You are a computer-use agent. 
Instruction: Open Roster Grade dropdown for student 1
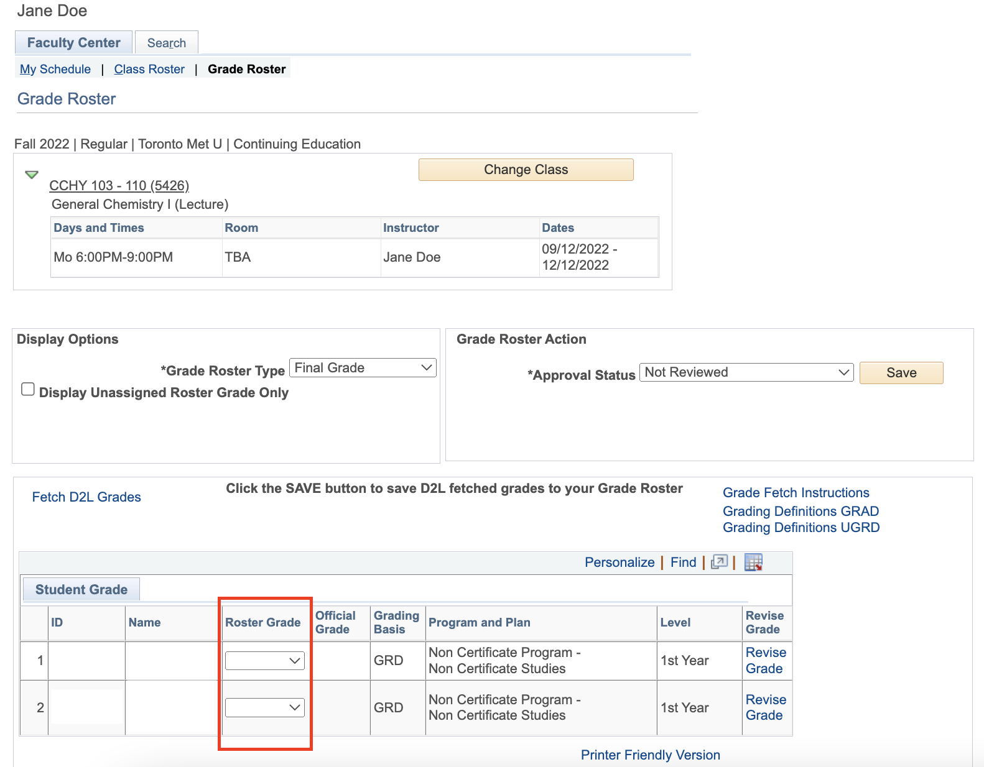265,661
